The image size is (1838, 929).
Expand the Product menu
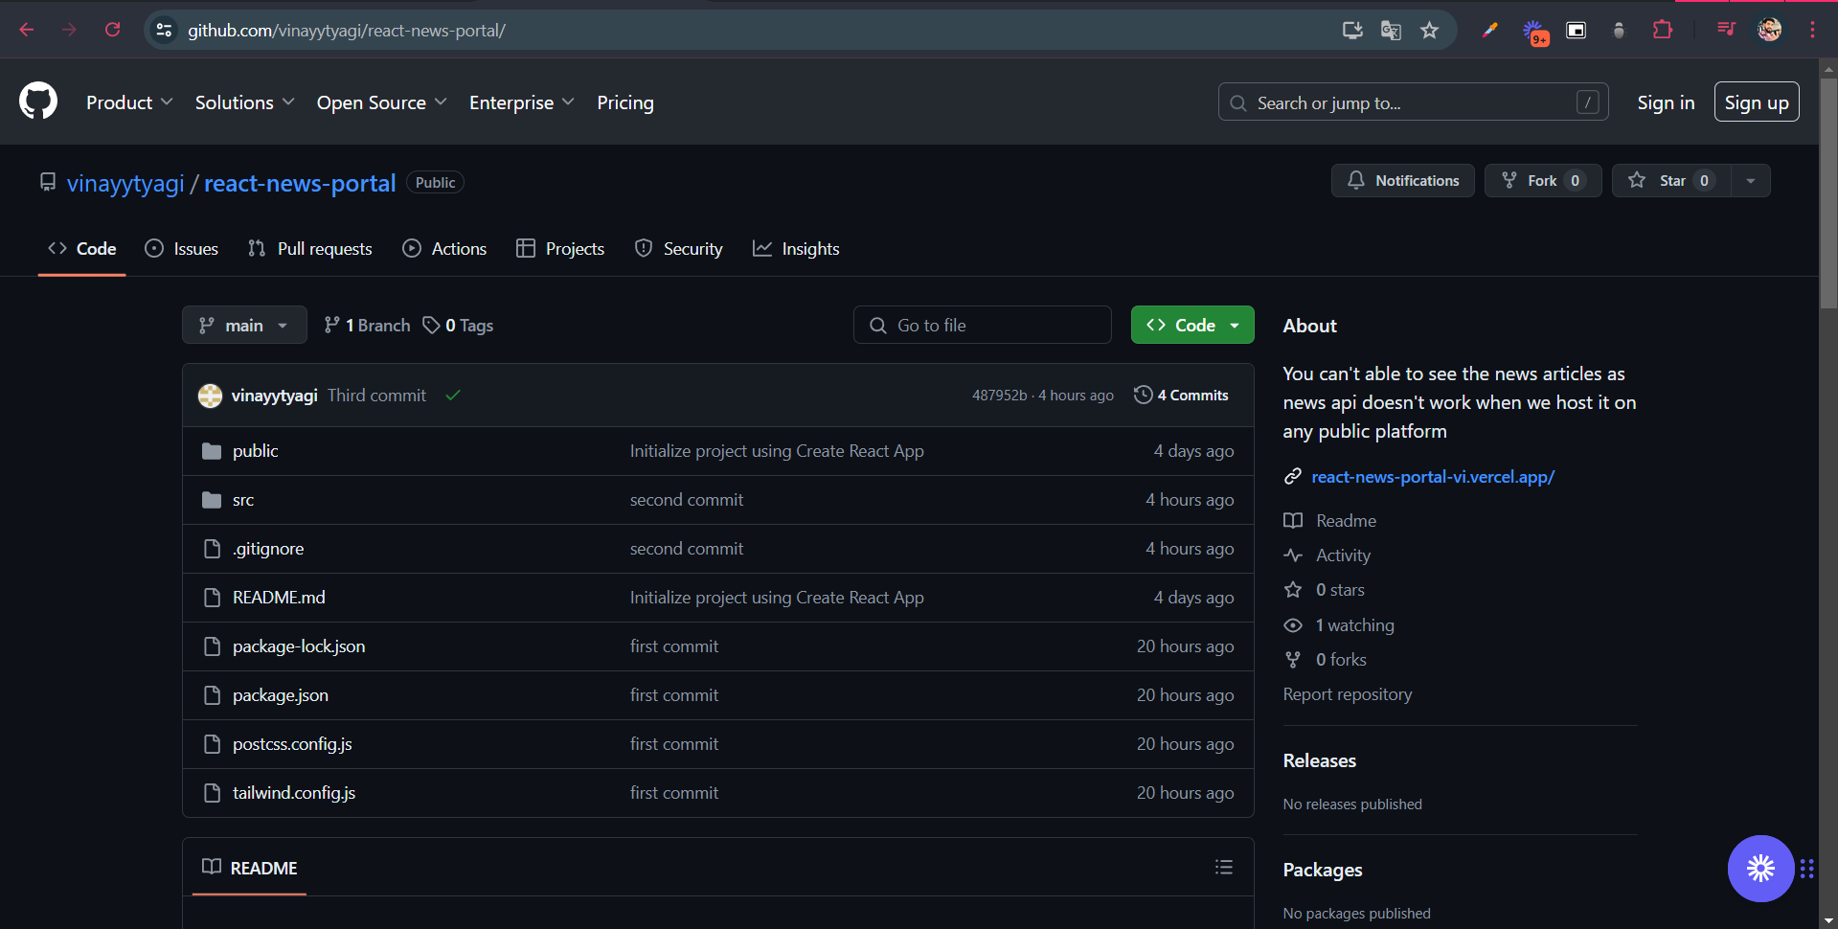pos(129,102)
